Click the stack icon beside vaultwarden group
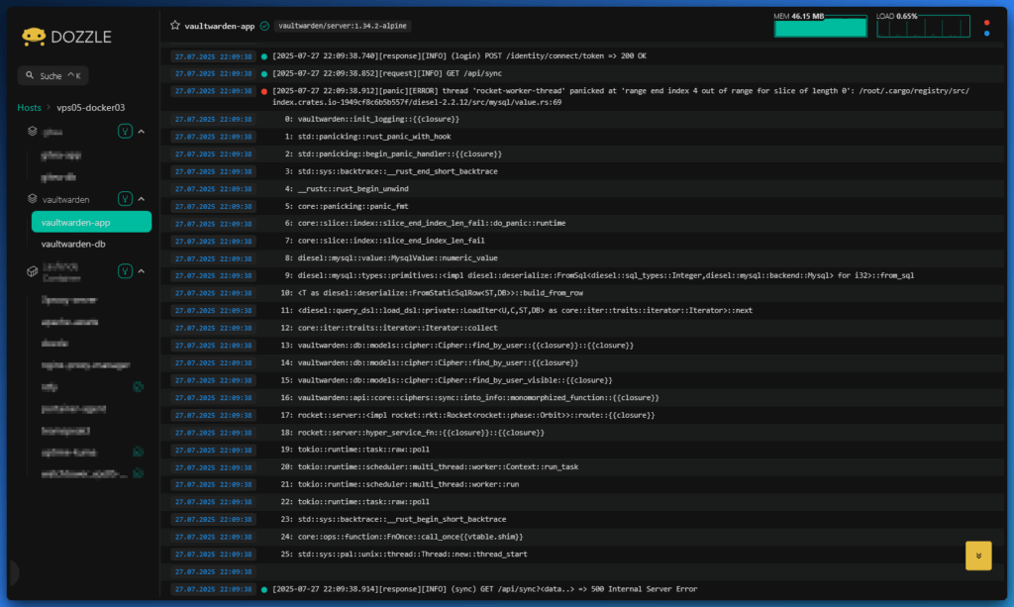Viewport: 1014px width, 607px height. coord(33,199)
